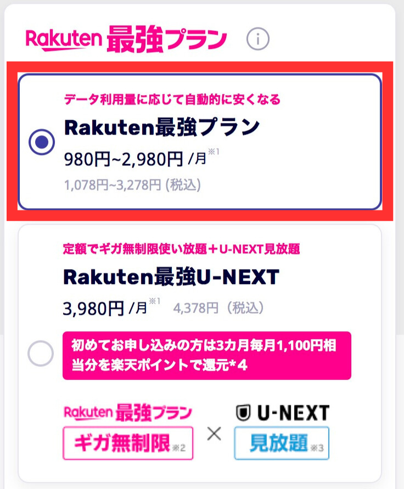Click the ギガ無制限 badge
The height and width of the screenshot is (489, 404).
pyautogui.click(x=127, y=443)
